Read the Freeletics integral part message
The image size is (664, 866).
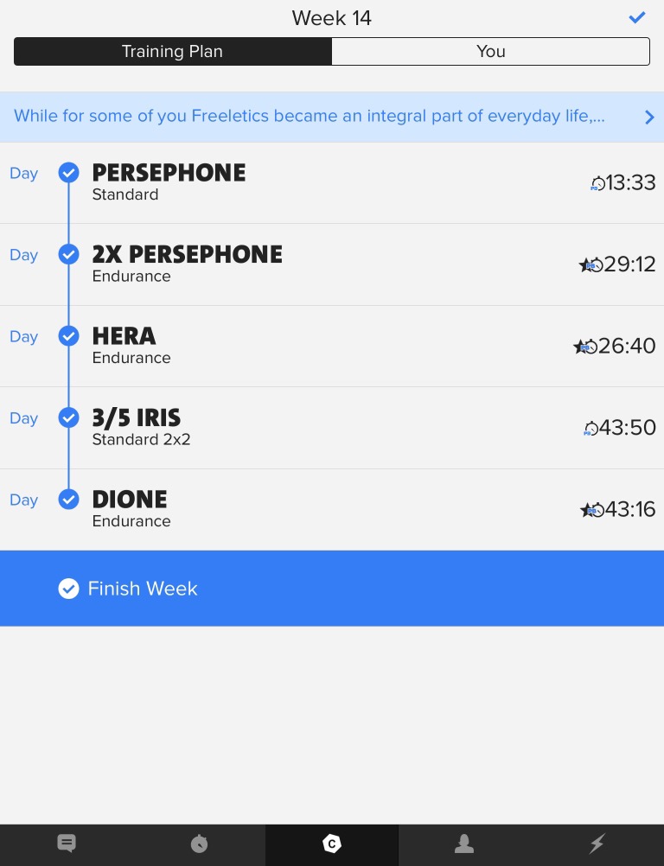pyautogui.click(x=310, y=117)
